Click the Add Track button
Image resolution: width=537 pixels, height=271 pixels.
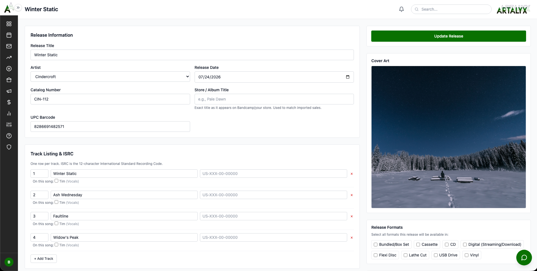click(44, 259)
